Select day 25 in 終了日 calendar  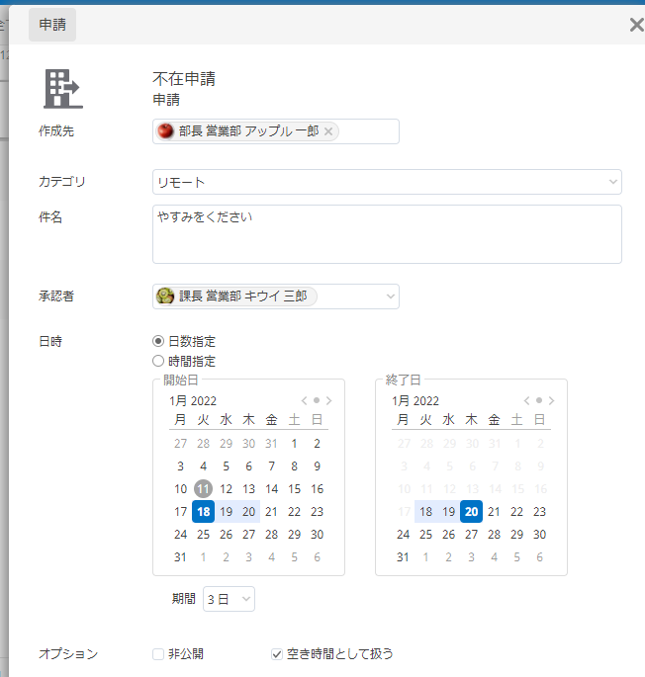click(x=425, y=535)
